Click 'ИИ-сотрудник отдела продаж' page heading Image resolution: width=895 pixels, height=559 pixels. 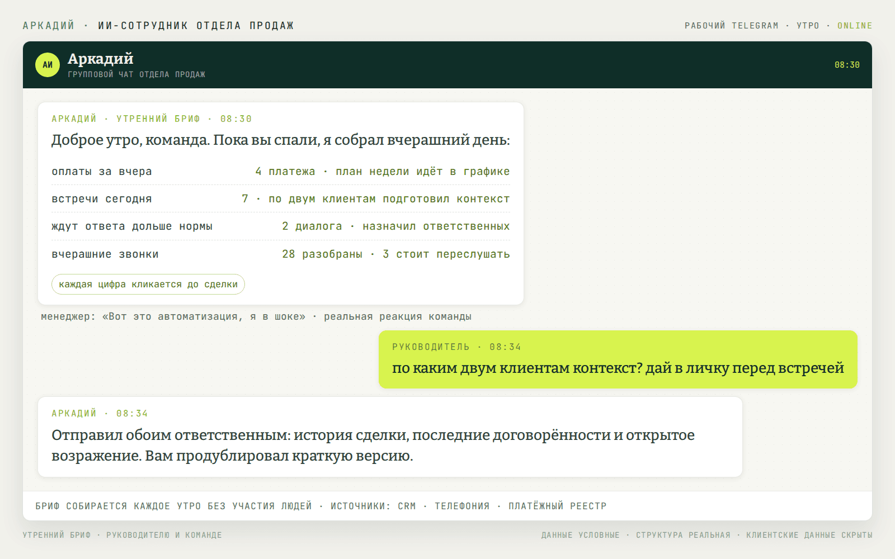tap(196, 26)
